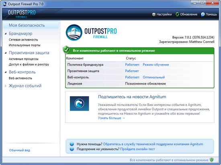Open the Проактивная защита section
This screenshot has width=221, height=165.
click(29, 53)
